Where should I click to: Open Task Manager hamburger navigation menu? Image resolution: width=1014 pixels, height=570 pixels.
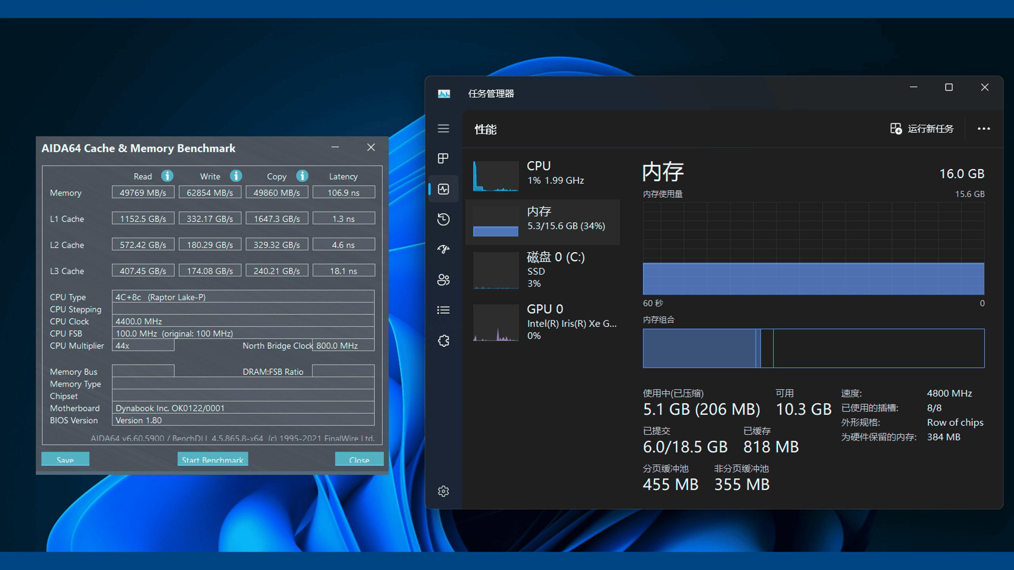pyautogui.click(x=443, y=129)
